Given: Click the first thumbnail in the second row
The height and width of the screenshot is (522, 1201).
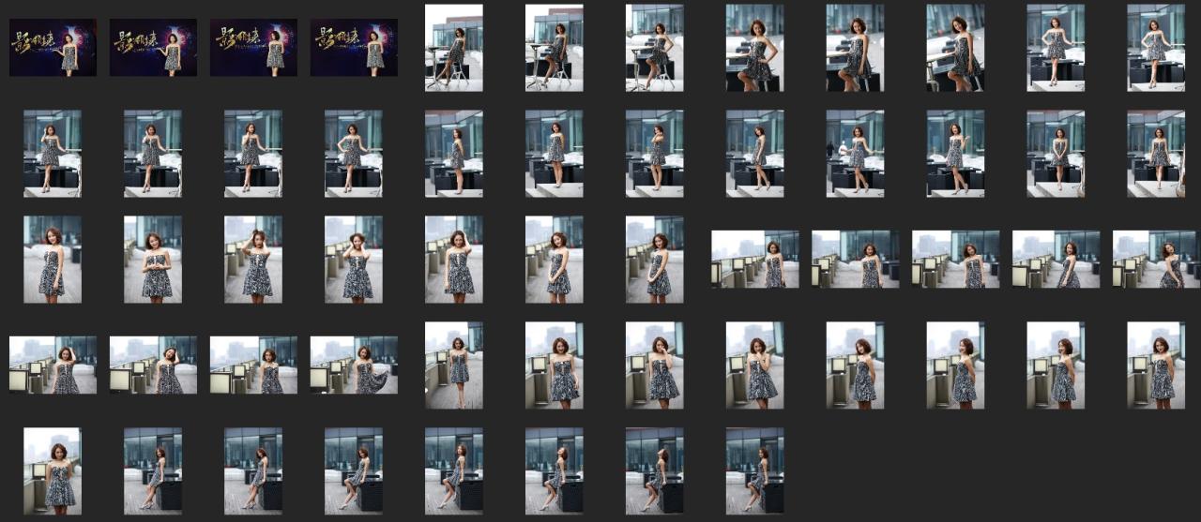Looking at the screenshot, I should [53, 154].
